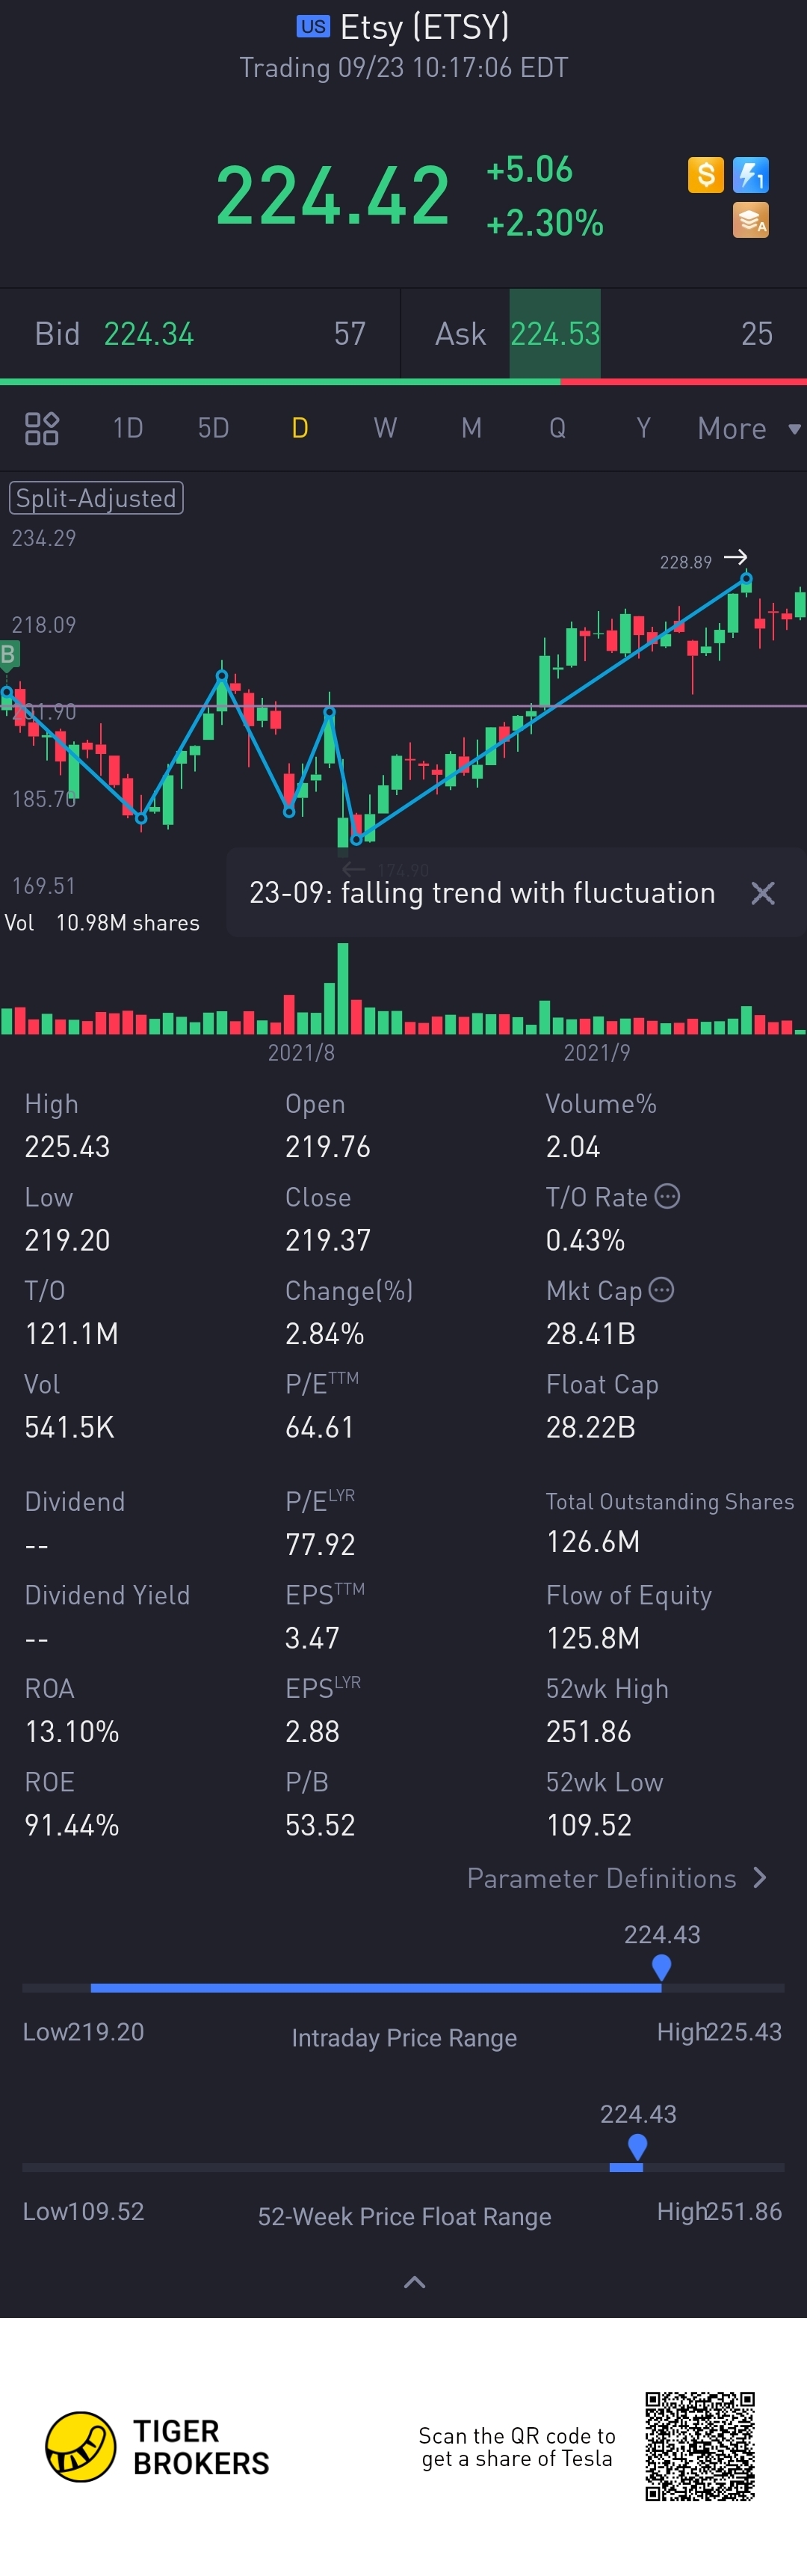
Task: Tap the Vol 10.98M shares label
Action: tap(102, 923)
